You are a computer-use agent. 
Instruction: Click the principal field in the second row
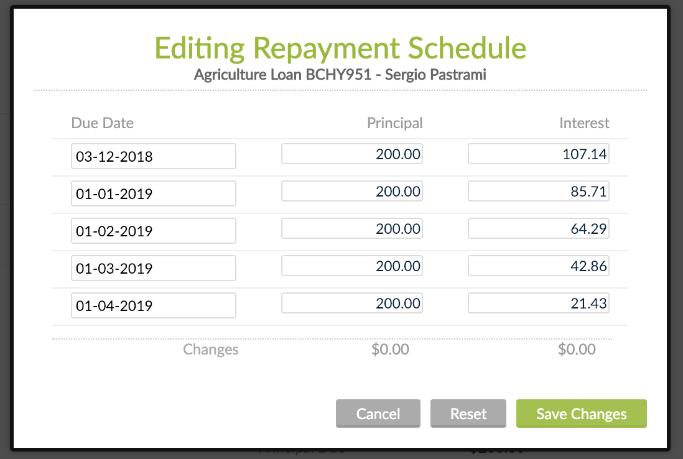(351, 191)
